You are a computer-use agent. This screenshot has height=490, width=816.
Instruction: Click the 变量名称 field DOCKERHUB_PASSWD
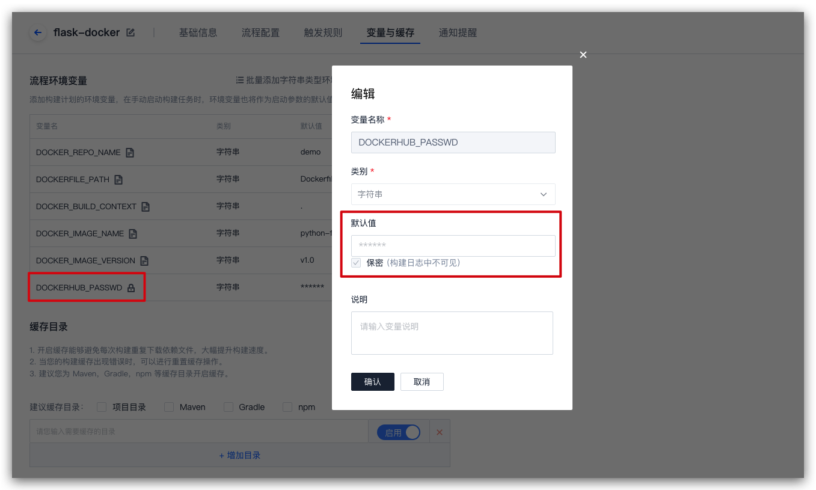tap(453, 142)
